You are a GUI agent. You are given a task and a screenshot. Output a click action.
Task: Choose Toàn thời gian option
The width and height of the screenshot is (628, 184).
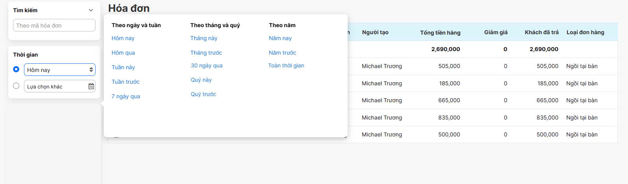(x=286, y=66)
